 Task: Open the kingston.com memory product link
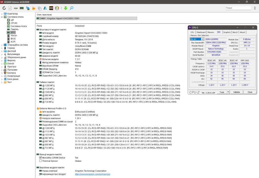[x=93, y=174]
